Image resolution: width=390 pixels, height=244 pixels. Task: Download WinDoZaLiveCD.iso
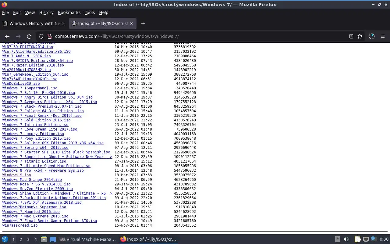(21, 84)
